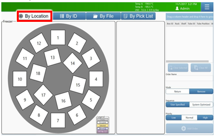Open the hamburger menu in the header
Image resolution: width=217 pixels, height=137 pixels.
pos(207,7)
